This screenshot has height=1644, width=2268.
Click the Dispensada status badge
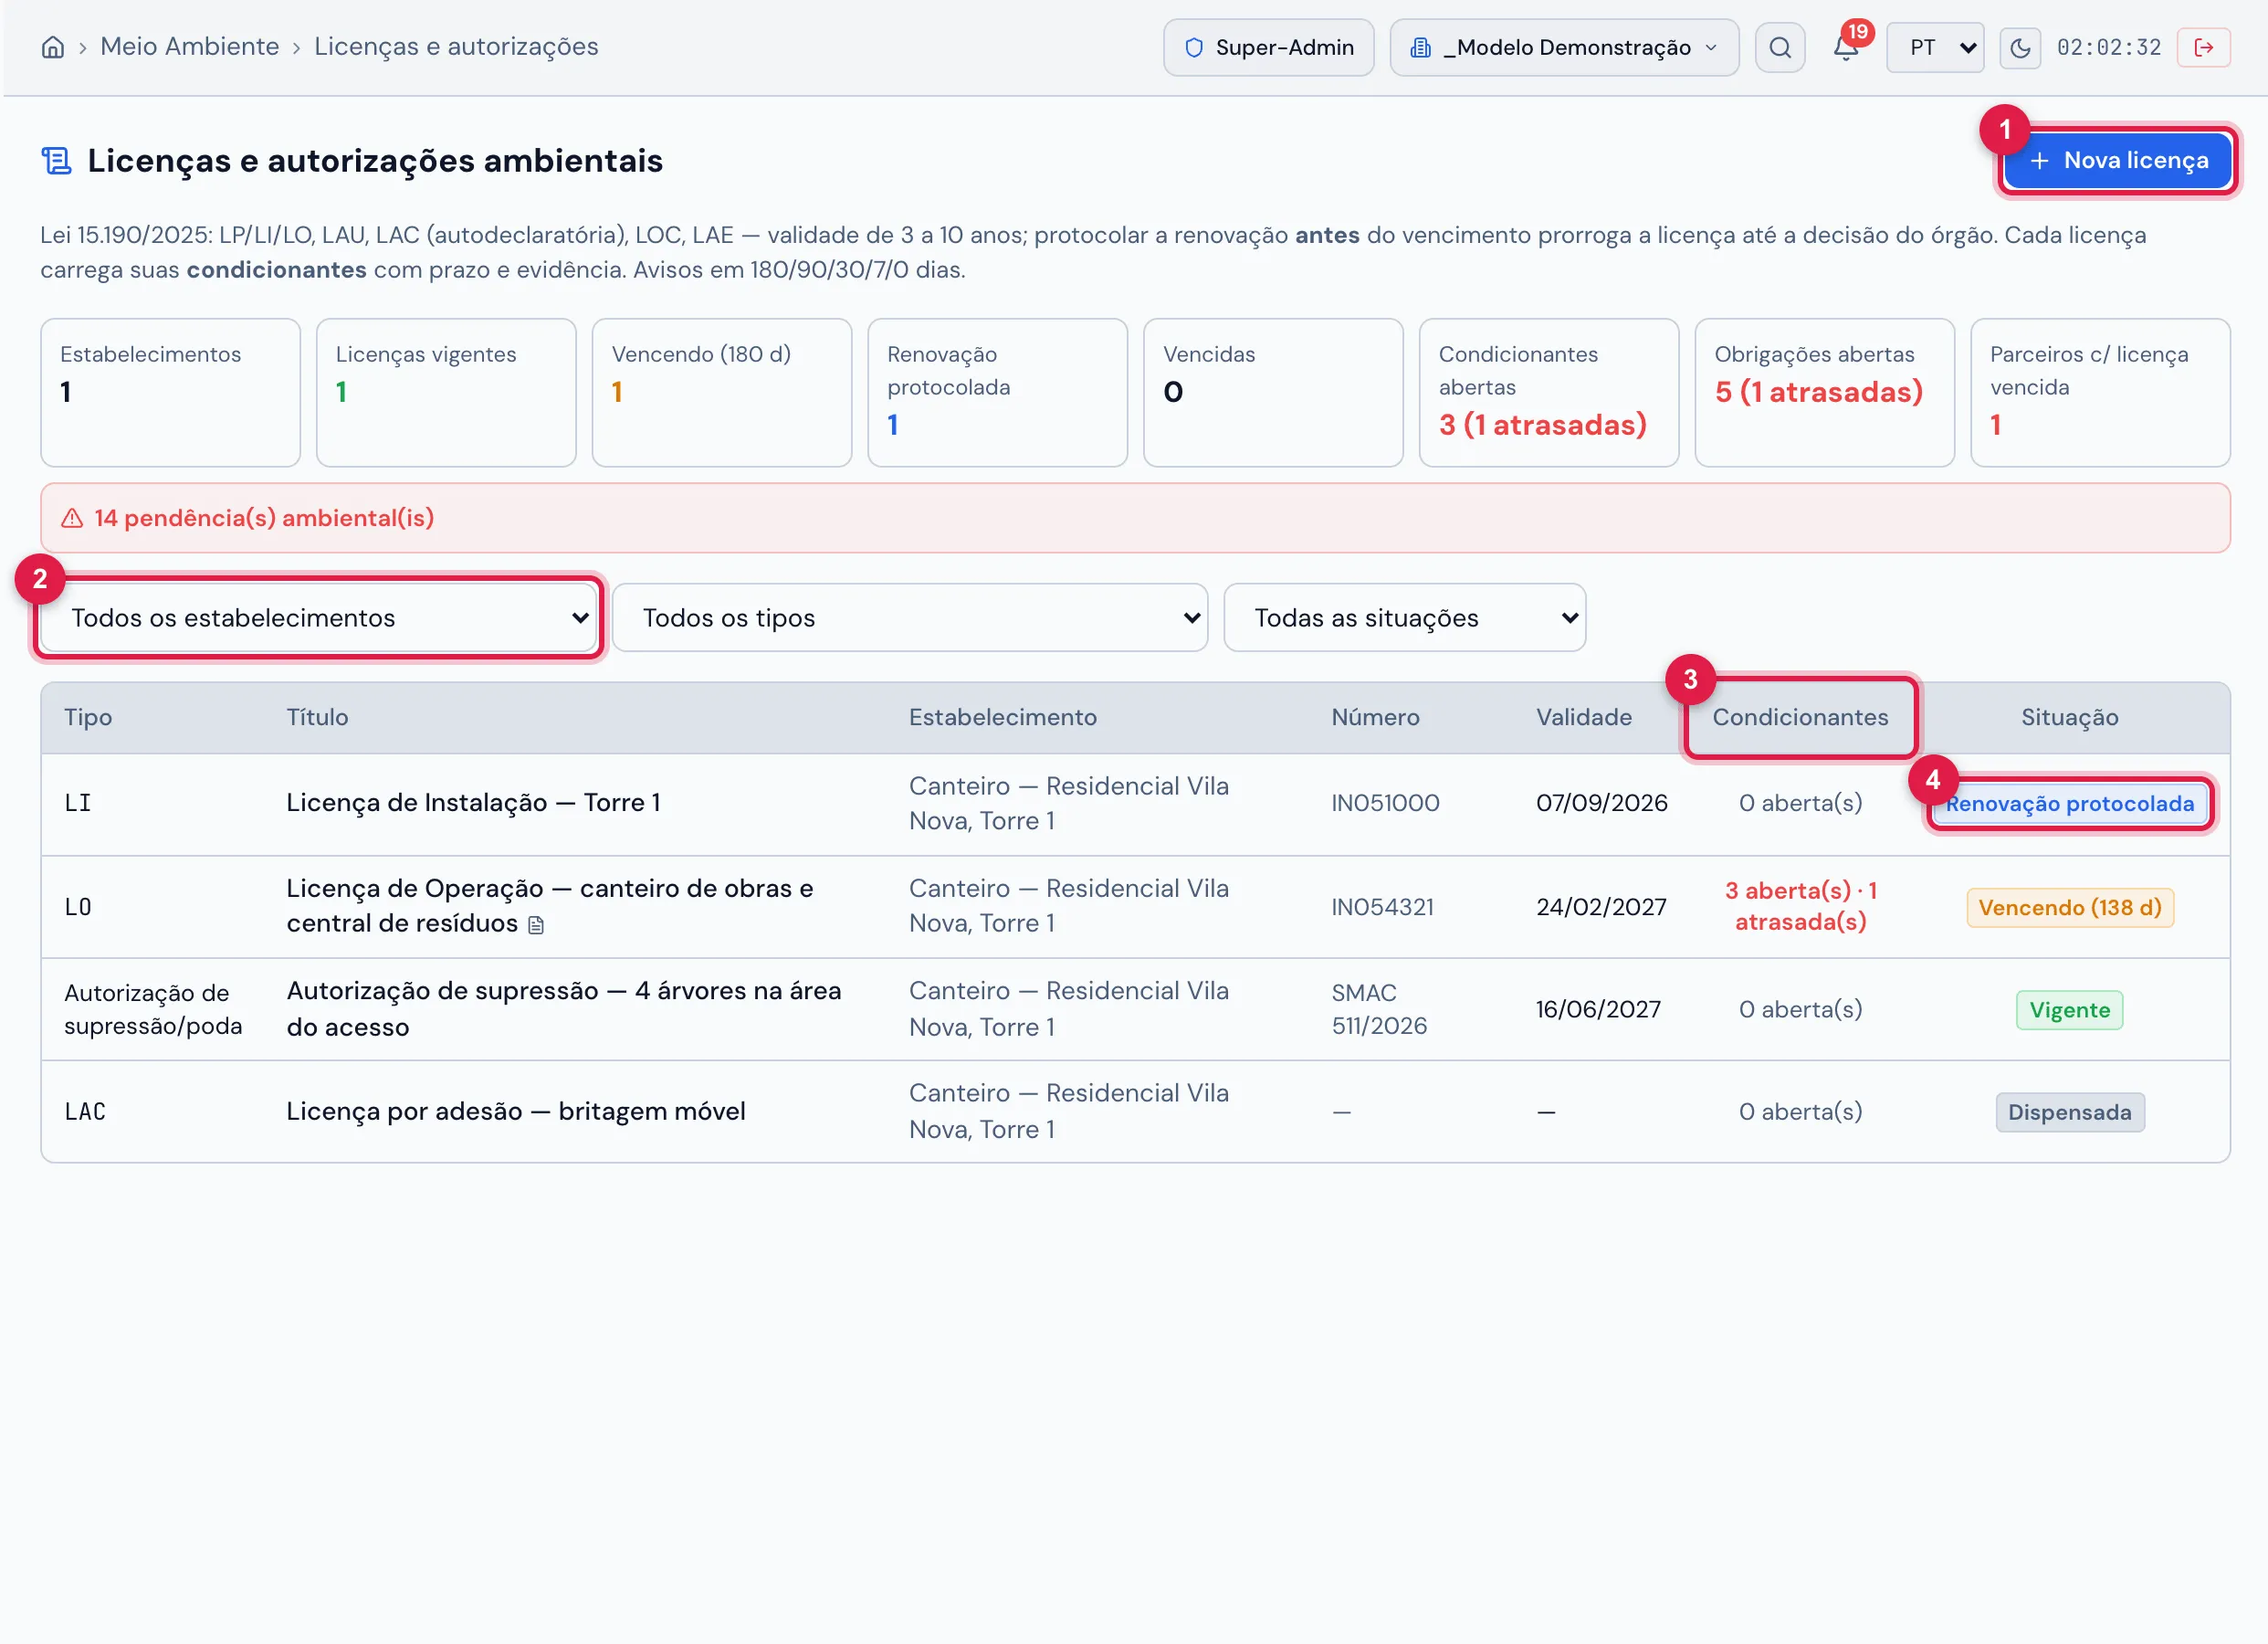click(2069, 1112)
